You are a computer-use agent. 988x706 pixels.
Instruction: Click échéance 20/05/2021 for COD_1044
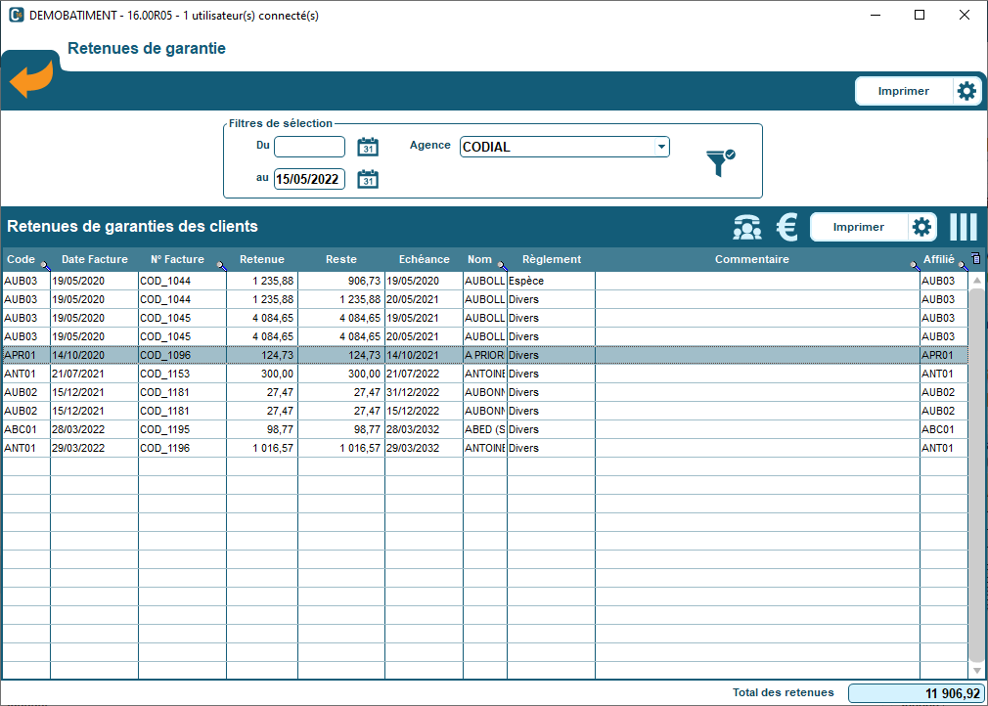[424, 300]
